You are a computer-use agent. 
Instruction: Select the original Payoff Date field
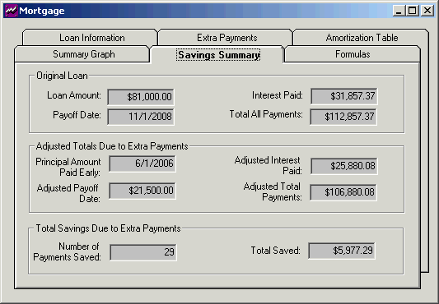(x=141, y=116)
